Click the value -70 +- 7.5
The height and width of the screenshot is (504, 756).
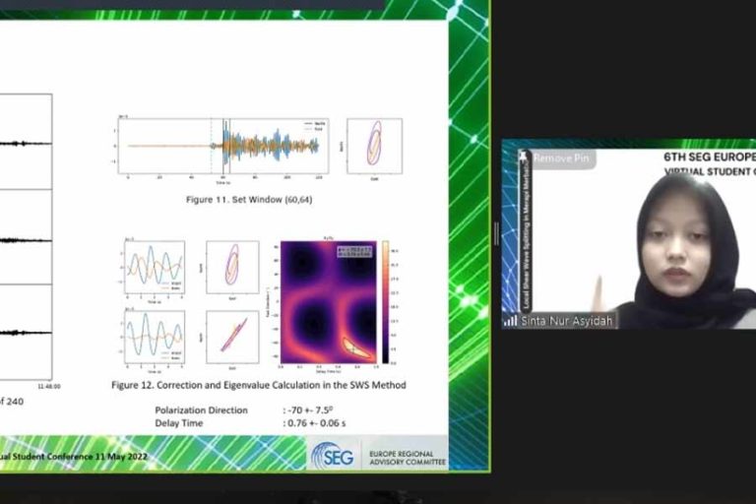coord(309,410)
